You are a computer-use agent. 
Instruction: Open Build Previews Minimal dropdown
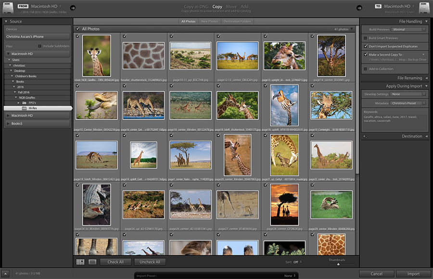[408, 29]
